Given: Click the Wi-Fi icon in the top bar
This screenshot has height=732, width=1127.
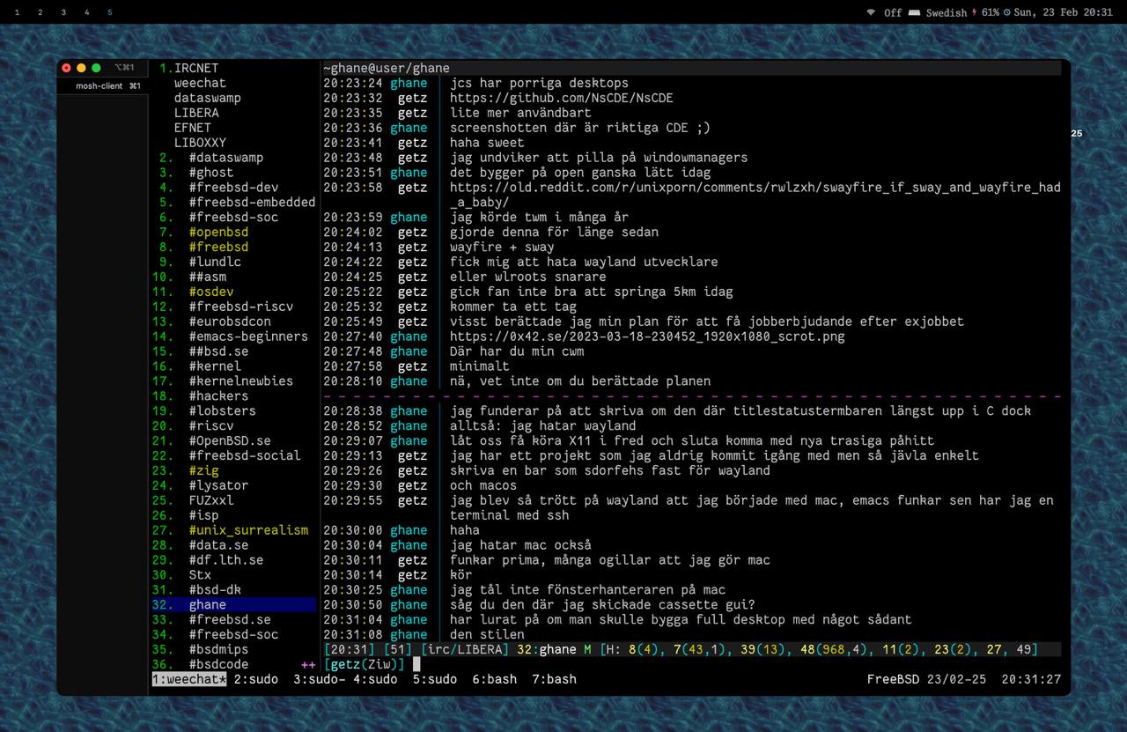Looking at the screenshot, I should coord(871,13).
